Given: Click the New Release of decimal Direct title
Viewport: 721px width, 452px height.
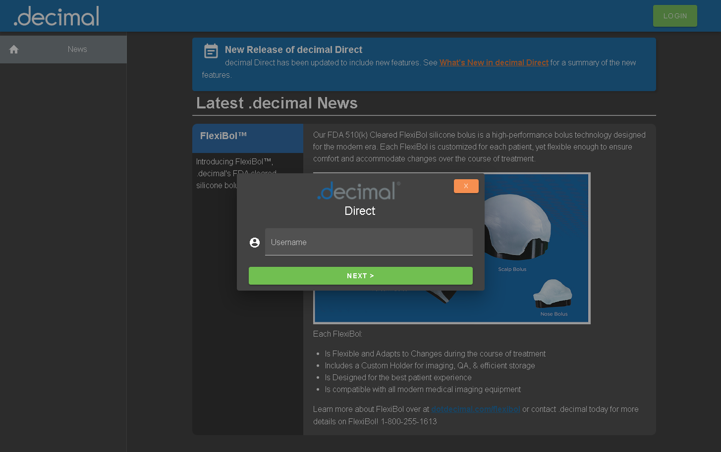Looking at the screenshot, I should pyautogui.click(x=293, y=50).
